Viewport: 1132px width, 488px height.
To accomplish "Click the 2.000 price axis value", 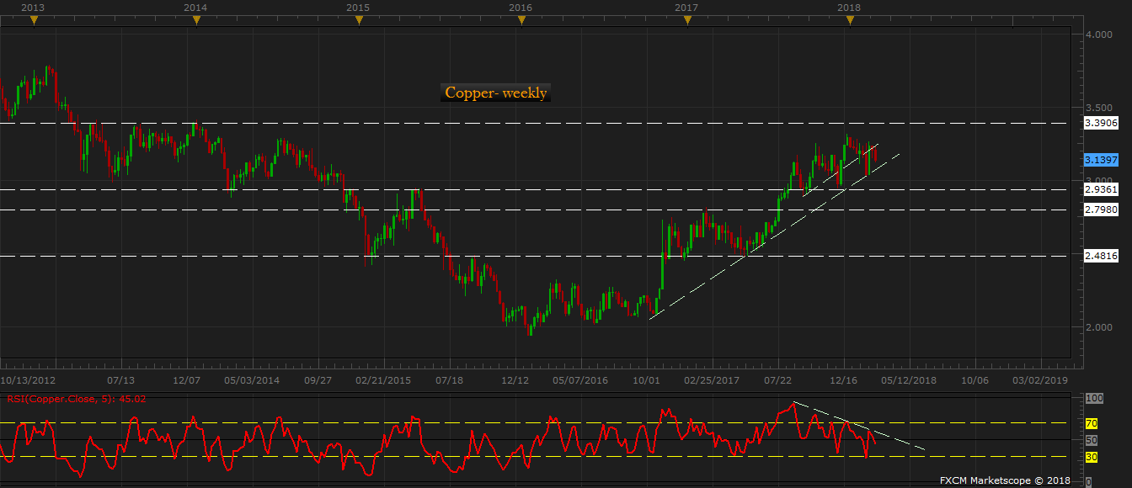I will [x=1099, y=327].
